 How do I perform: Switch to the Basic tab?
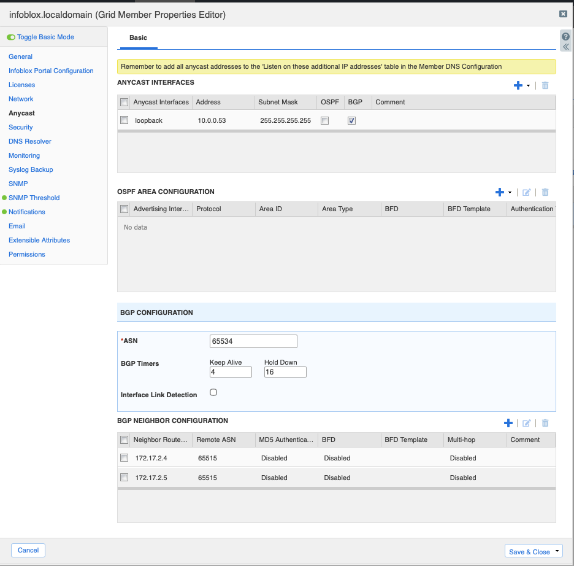[x=137, y=37]
